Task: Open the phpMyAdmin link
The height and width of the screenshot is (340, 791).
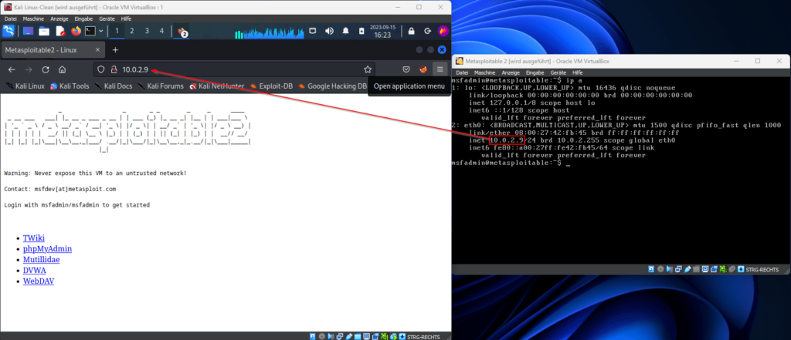Action: [x=48, y=249]
